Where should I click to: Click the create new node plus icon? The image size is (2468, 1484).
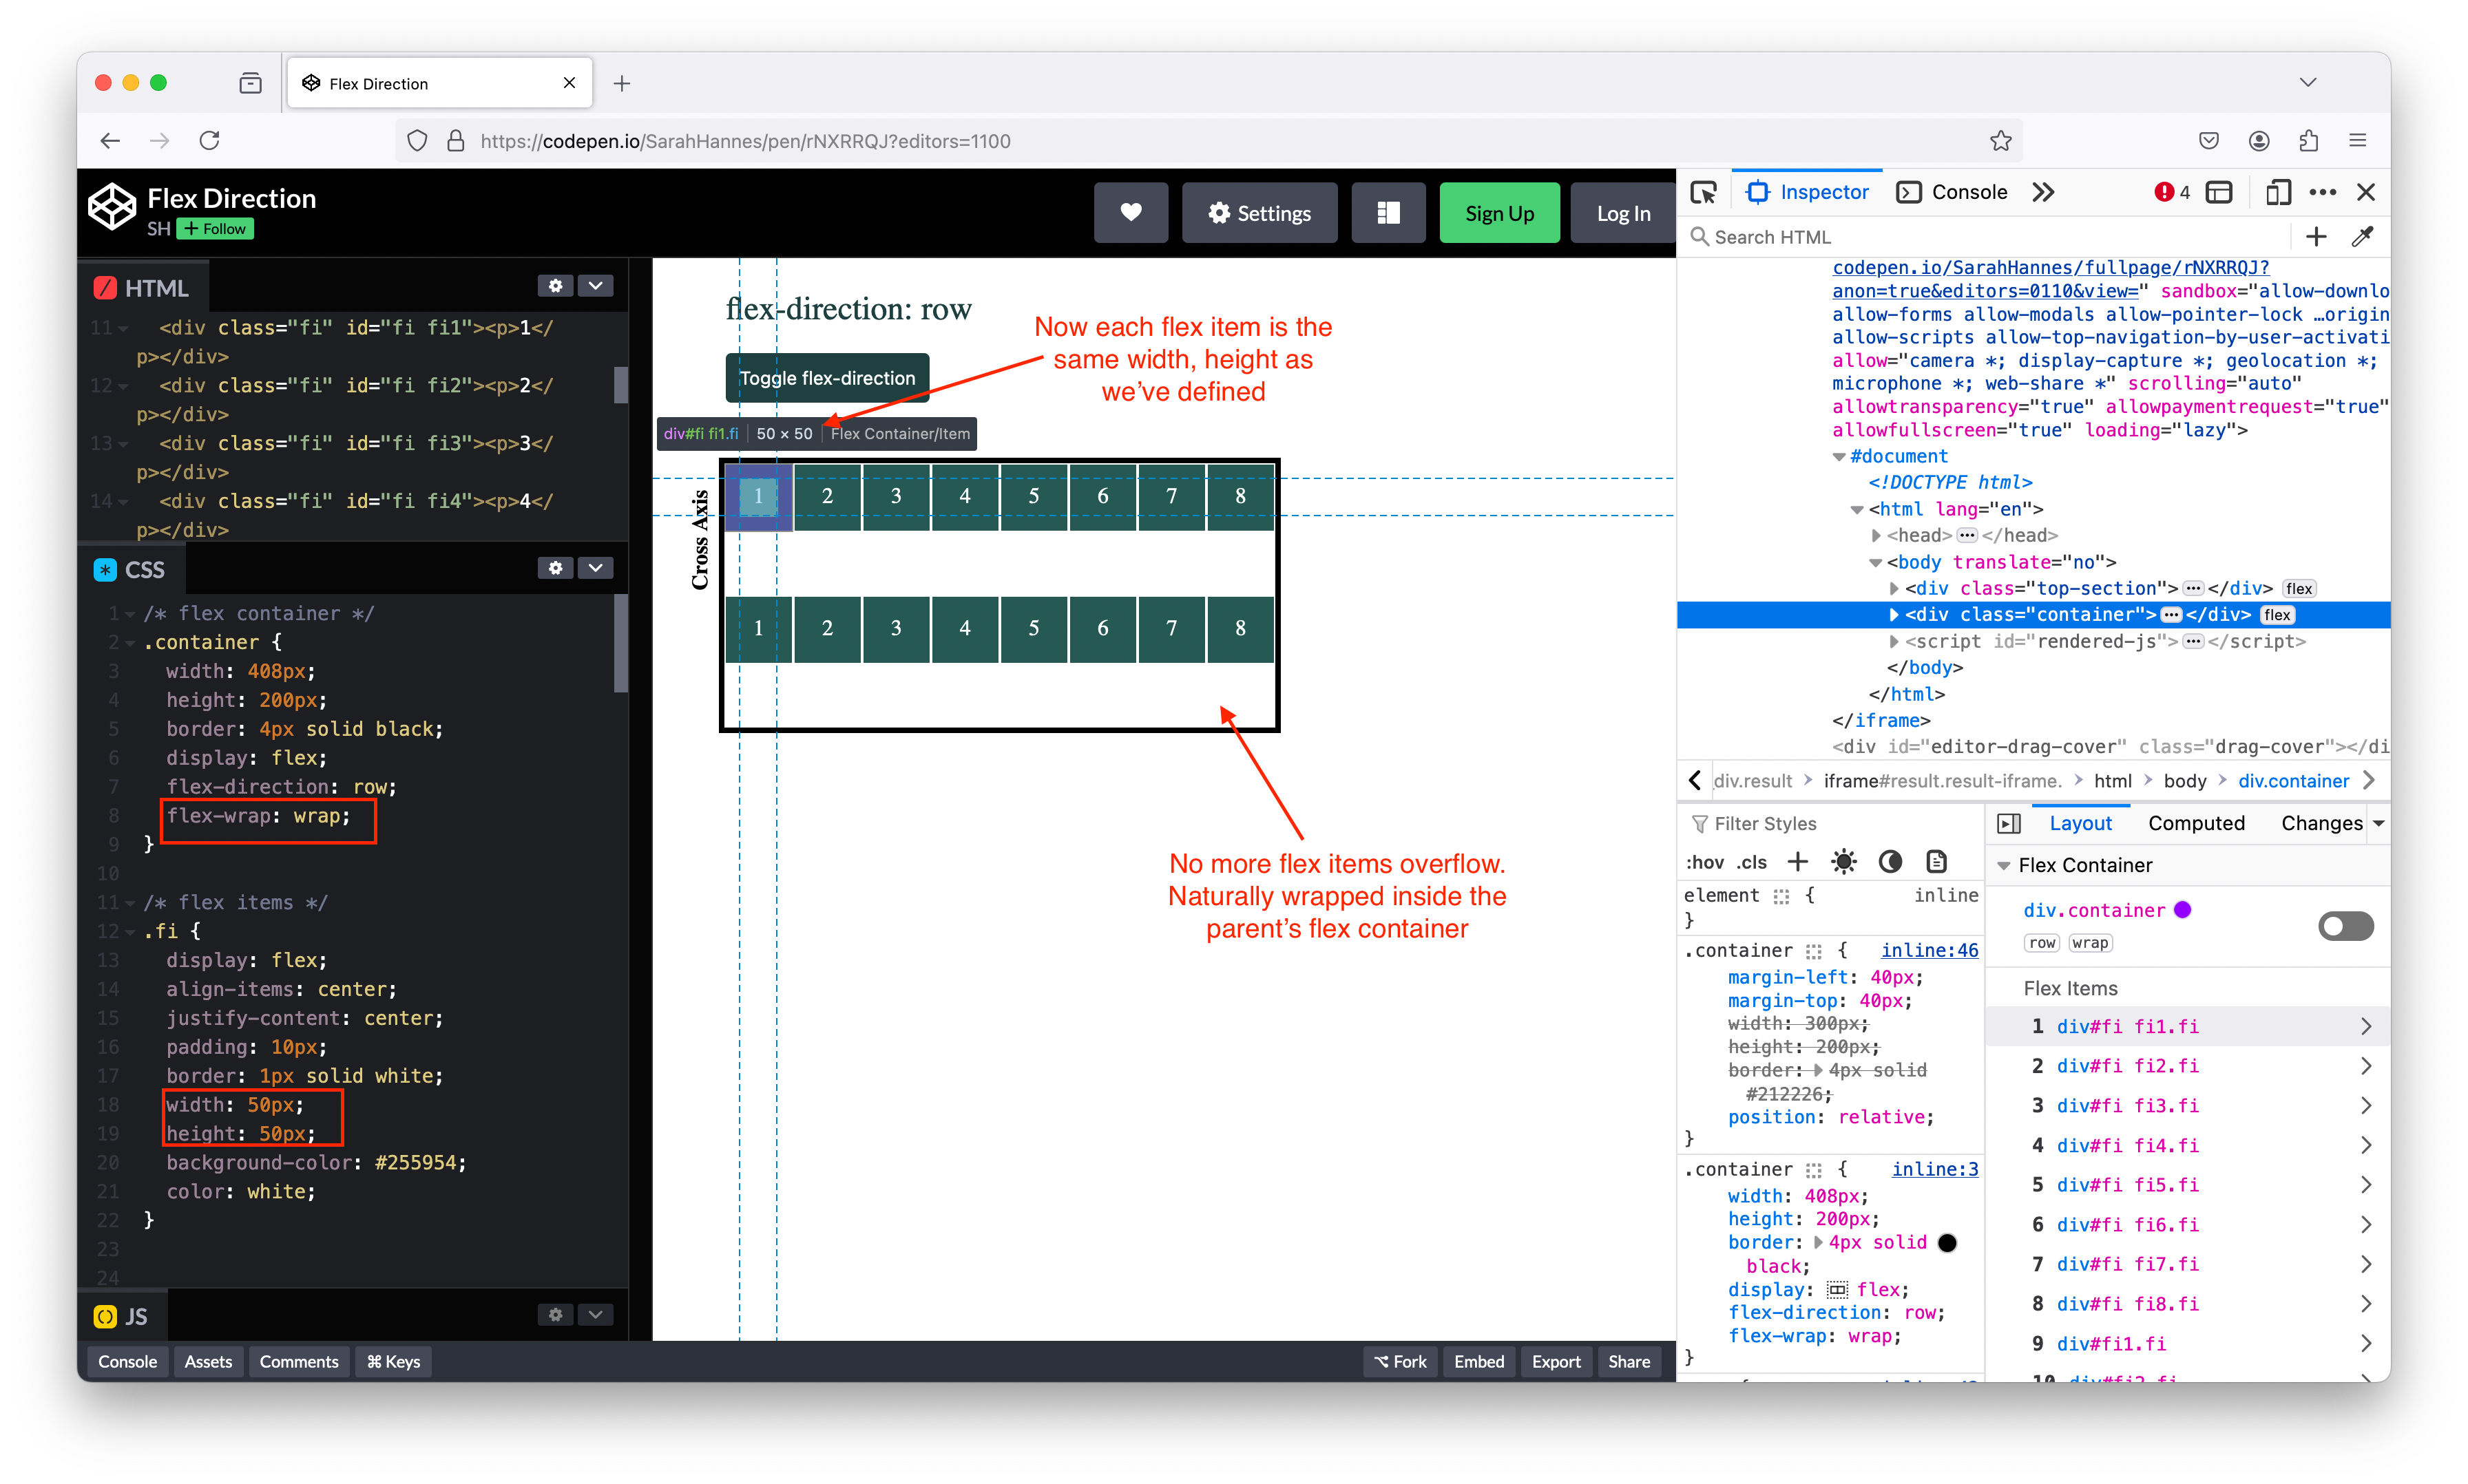coord(2316,237)
